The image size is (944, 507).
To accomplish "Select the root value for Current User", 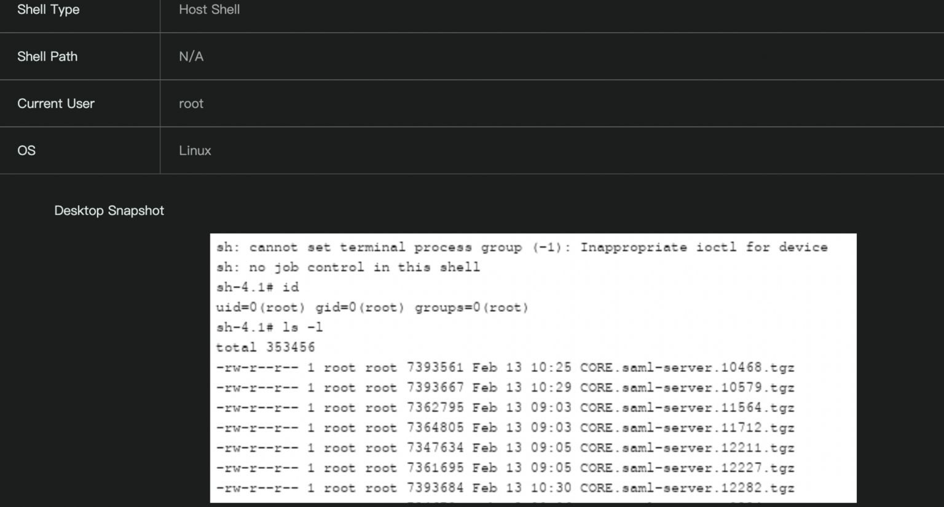I will click(x=191, y=104).
